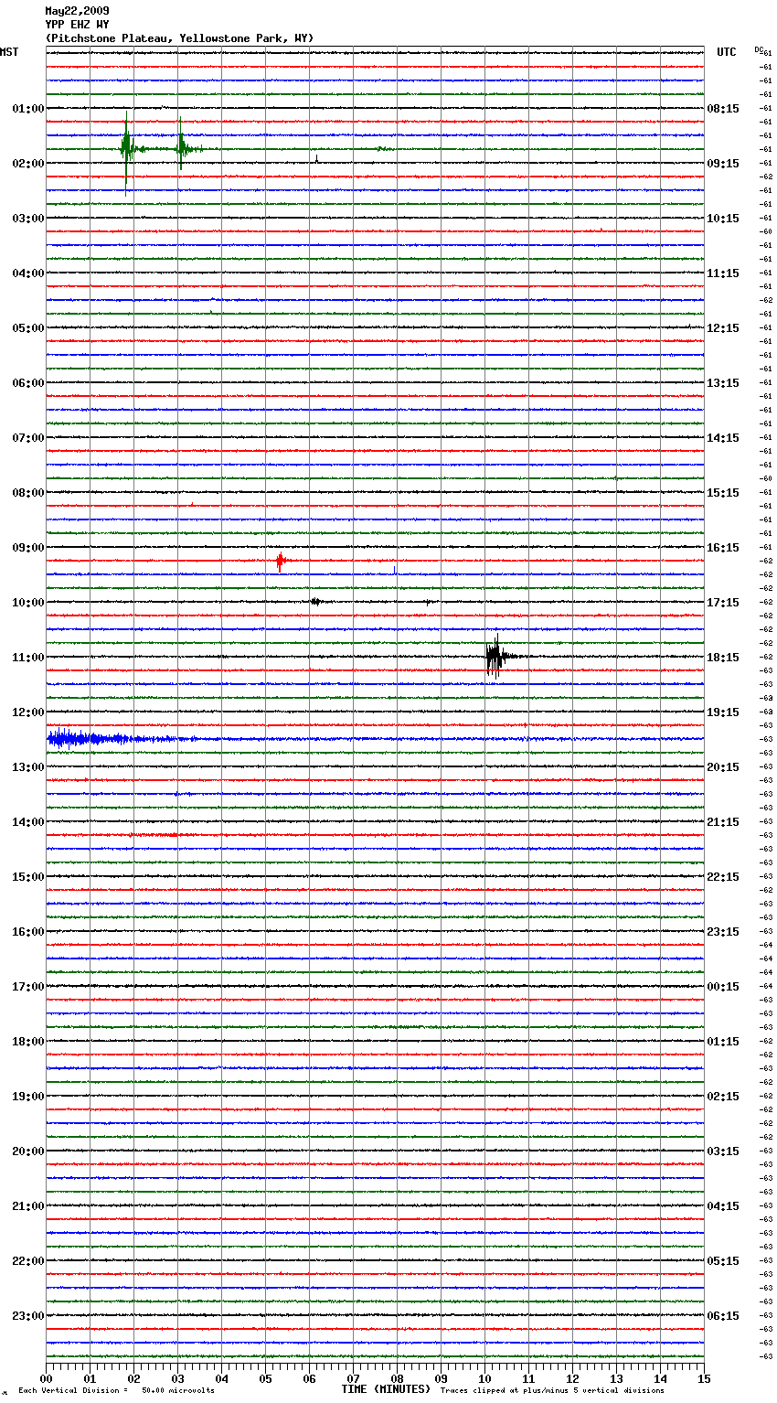Select the 11:00 MST time label

pyautogui.click(x=27, y=658)
